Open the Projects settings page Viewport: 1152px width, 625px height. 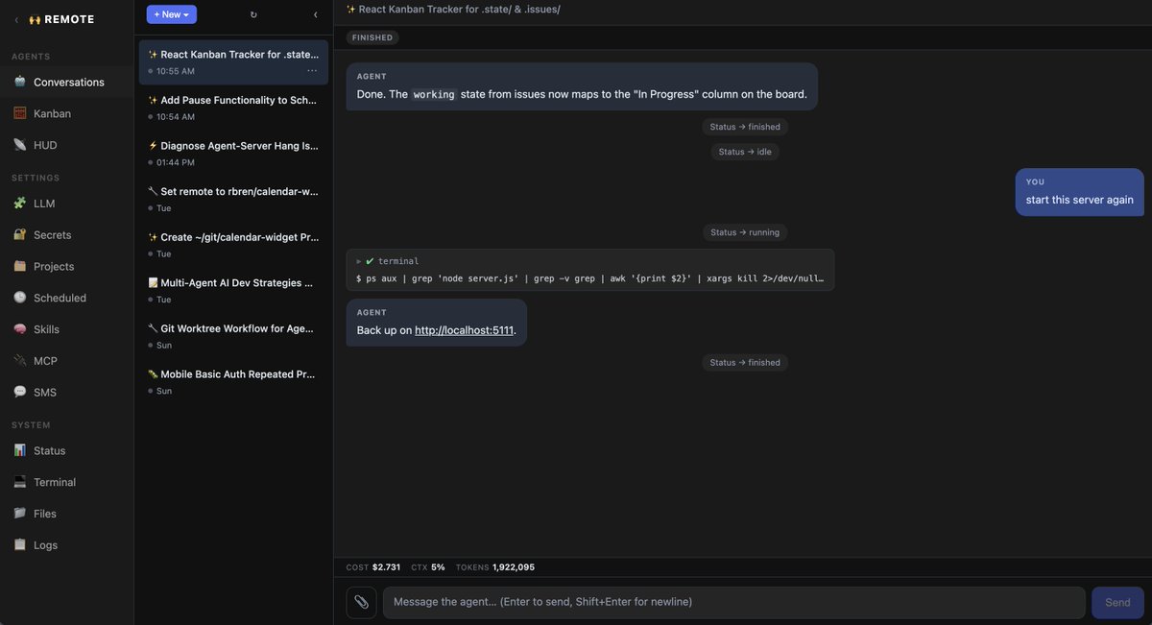point(67,266)
